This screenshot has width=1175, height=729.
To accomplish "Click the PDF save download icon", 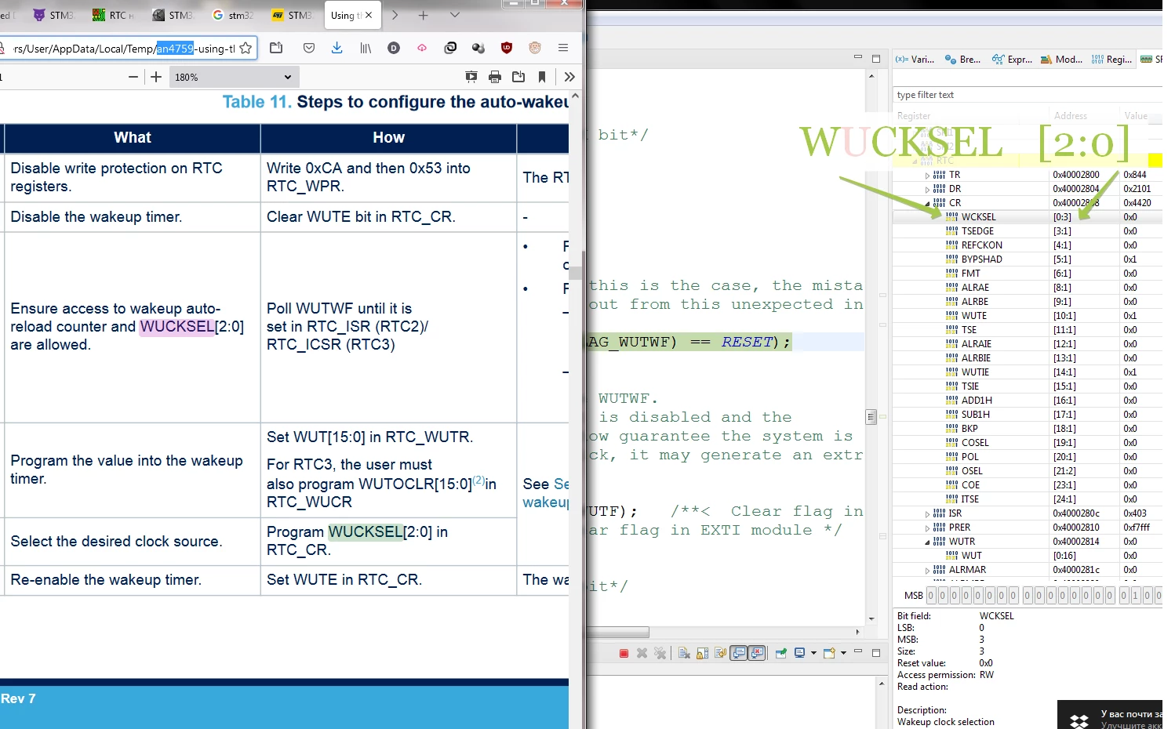I will tap(518, 77).
